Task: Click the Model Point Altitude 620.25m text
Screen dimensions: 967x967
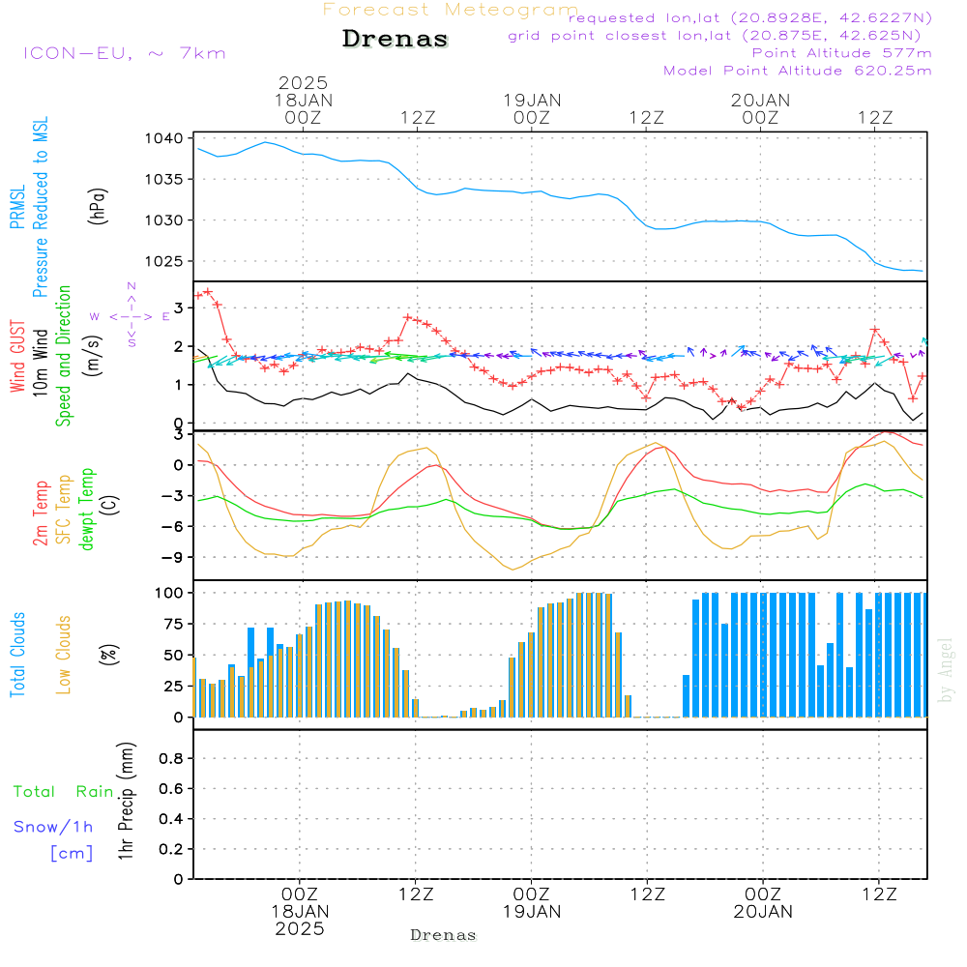Action: 798,71
